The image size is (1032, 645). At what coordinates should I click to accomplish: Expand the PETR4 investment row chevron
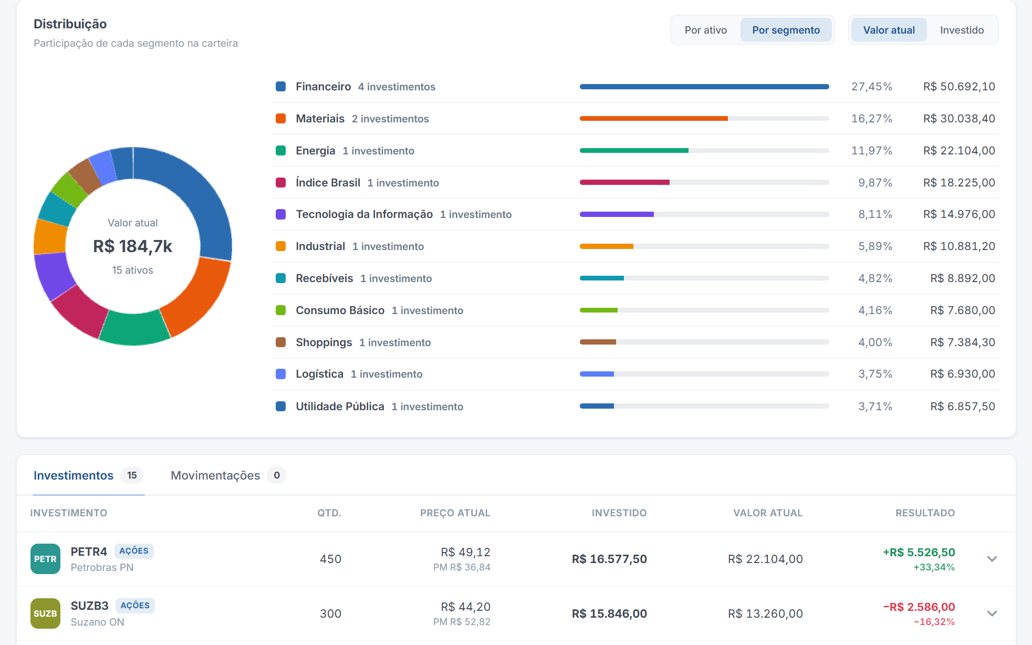tap(992, 559)
